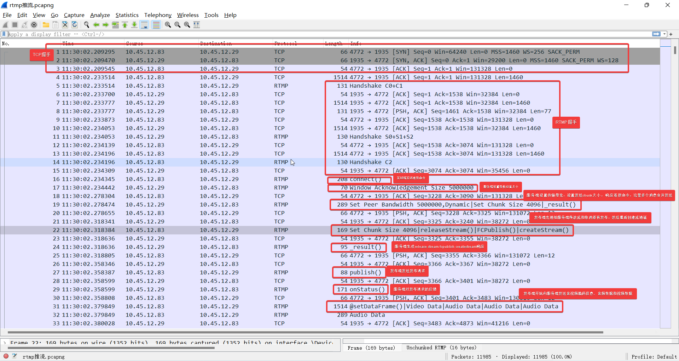Open the Help menu
The width and height of the screenshot is (679, 361).
click(230, 15)
